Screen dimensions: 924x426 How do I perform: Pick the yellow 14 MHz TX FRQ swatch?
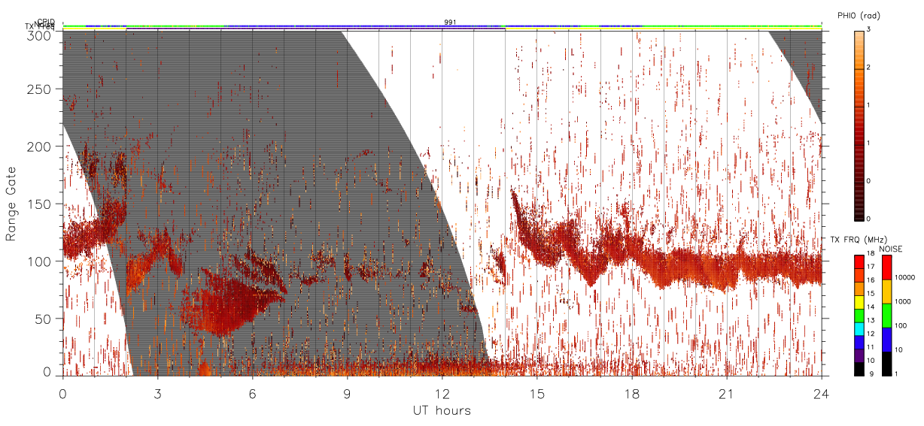coord(859,304)
